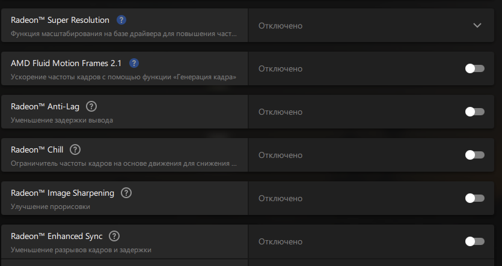Open help for AMD Fluid Motion Frames 2.1

click(x=134, y=63)
